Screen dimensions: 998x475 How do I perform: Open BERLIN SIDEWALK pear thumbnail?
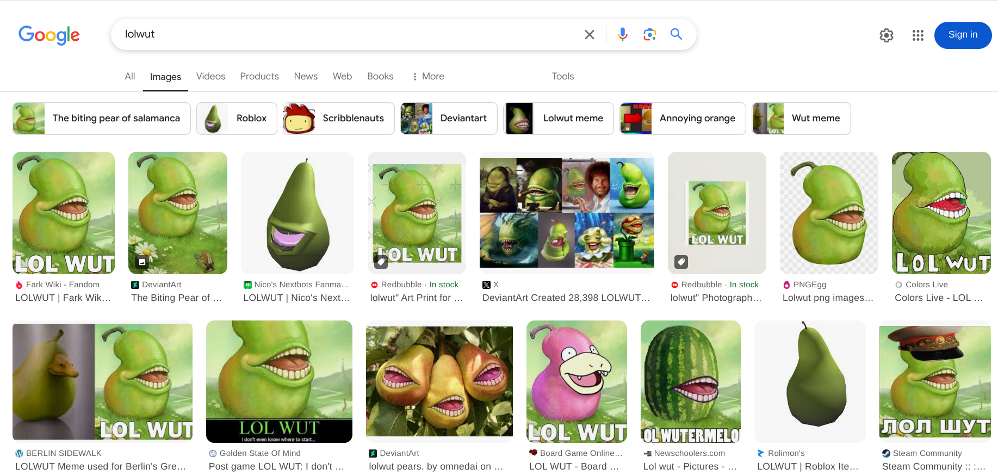point(102,381)
